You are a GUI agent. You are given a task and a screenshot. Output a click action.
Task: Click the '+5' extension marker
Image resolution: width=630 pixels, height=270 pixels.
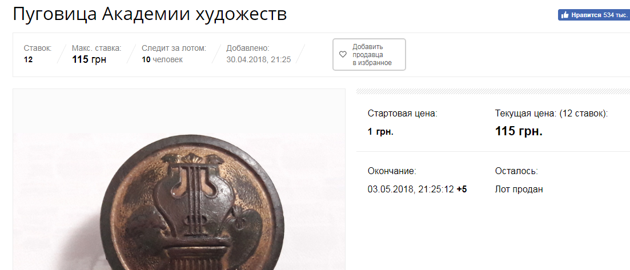462,190
